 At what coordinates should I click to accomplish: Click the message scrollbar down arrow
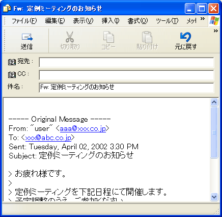click(214, 197)
